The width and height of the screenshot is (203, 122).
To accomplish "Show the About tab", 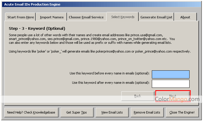I will (185, 17).
